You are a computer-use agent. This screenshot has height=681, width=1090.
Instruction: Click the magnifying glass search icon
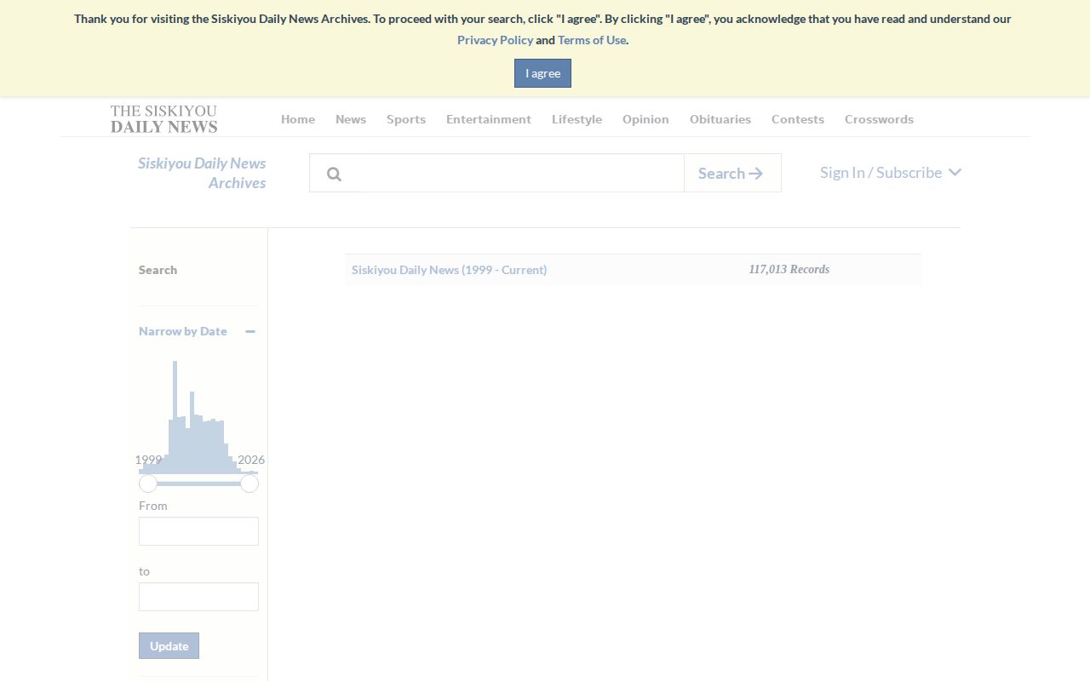334,174
